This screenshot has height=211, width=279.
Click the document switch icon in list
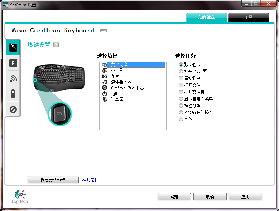tap(104, 65)
